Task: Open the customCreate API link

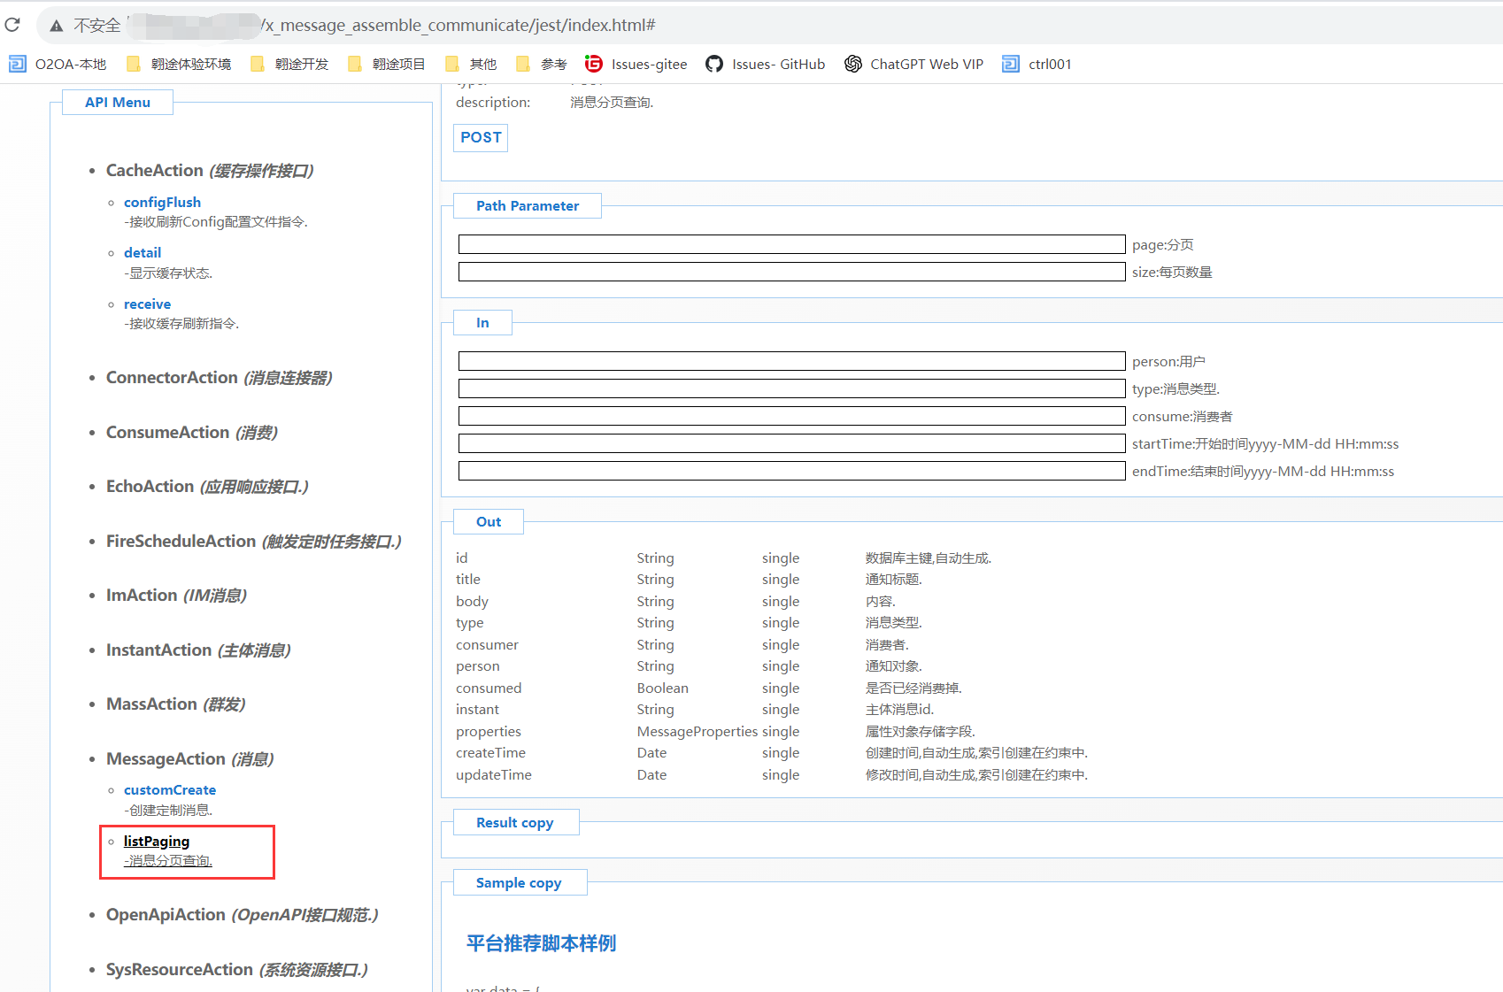Action: [x=170, y=790]
